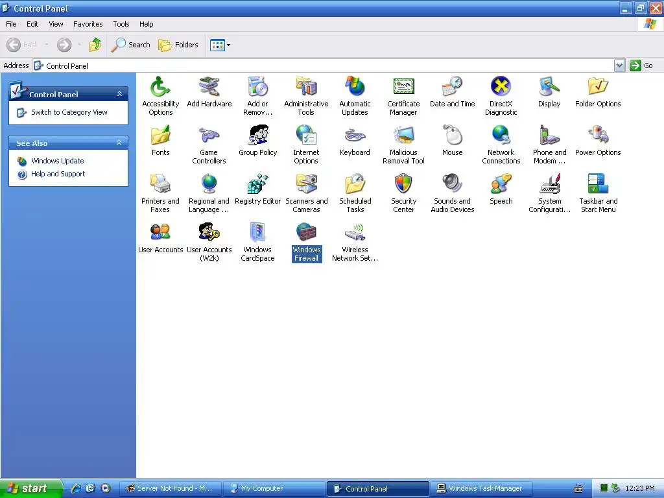Image resolution: width=664 pixels, height=498 pixels.
Task: Select the highlighted Windows Firewall icon
Action: tap(306, 233)
